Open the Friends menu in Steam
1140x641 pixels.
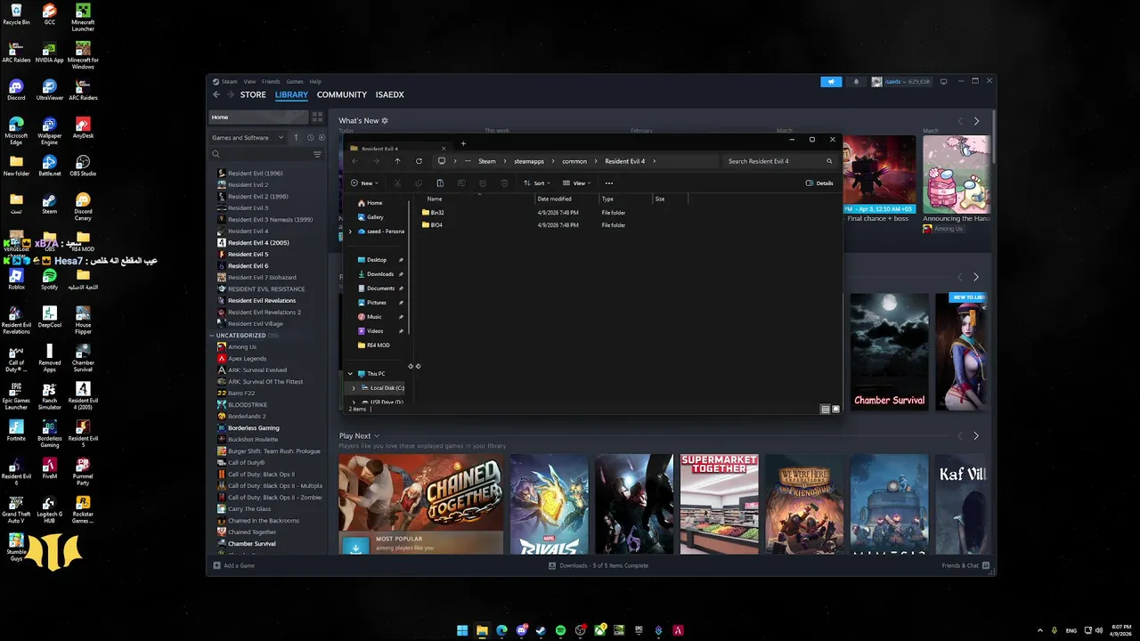[x=271, y=81]
